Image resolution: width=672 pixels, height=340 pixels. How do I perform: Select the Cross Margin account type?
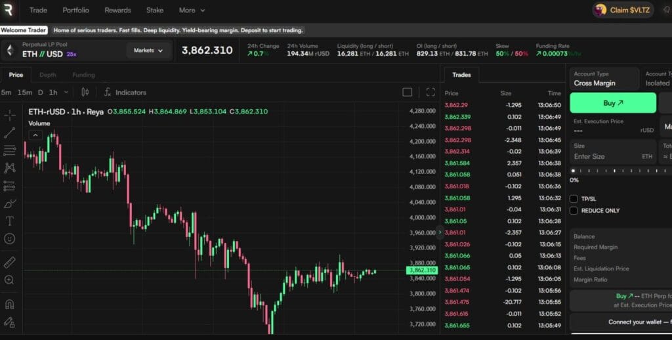[x=604, y=79]
